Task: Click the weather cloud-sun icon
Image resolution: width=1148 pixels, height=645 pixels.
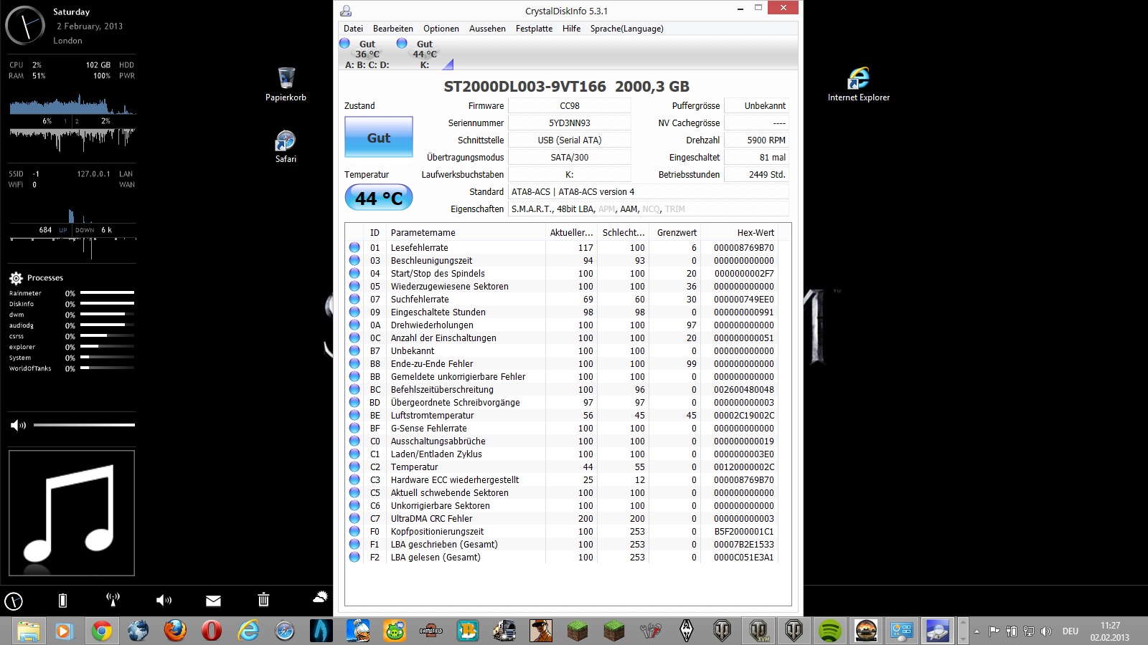Action: click(320, 596)
